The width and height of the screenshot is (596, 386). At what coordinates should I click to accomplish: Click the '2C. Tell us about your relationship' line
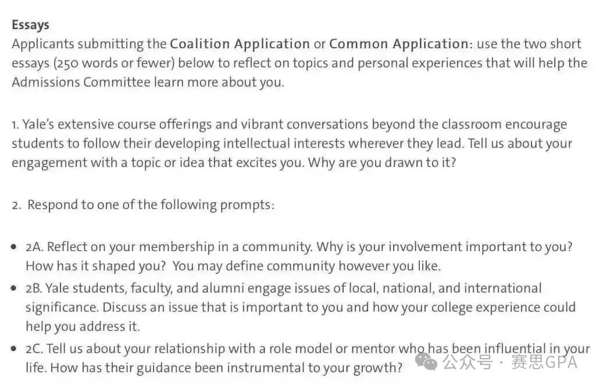pyautogui.click(x=308, y=348)
